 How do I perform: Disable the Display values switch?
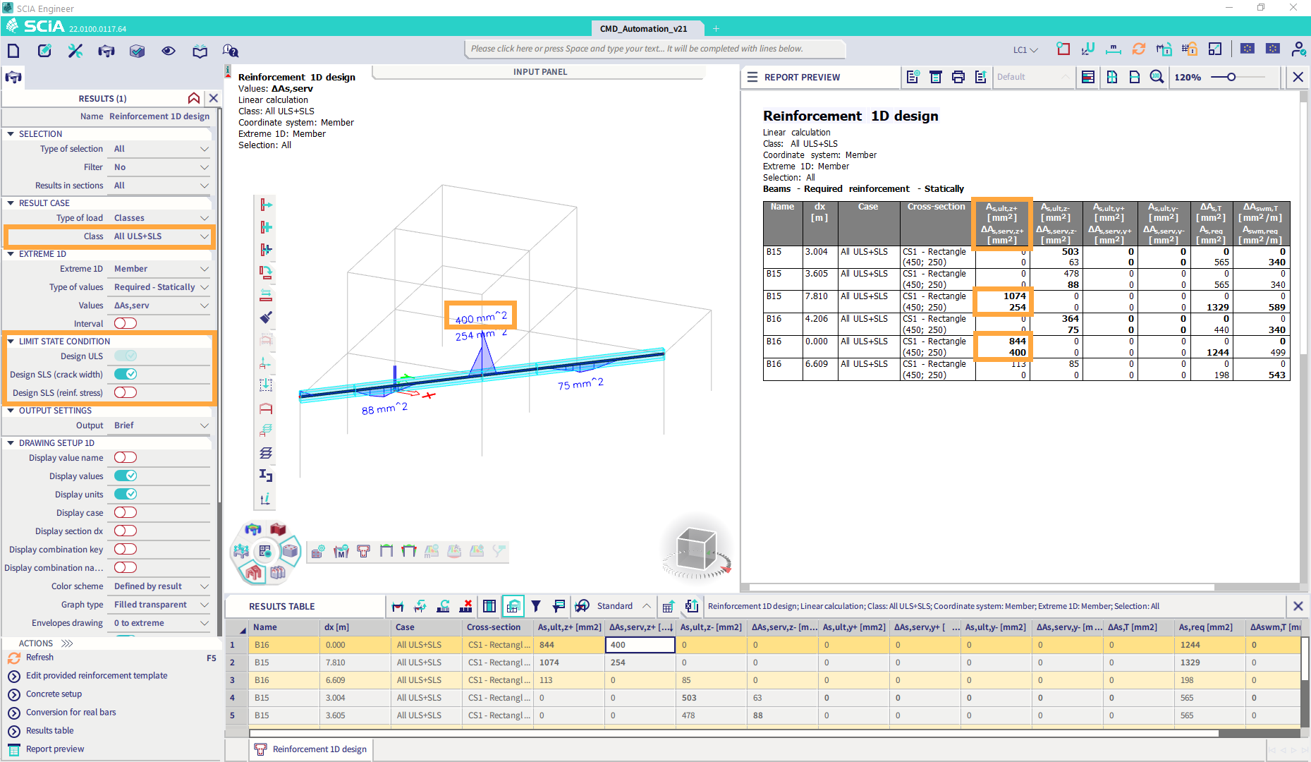click(x=126, y=476)
